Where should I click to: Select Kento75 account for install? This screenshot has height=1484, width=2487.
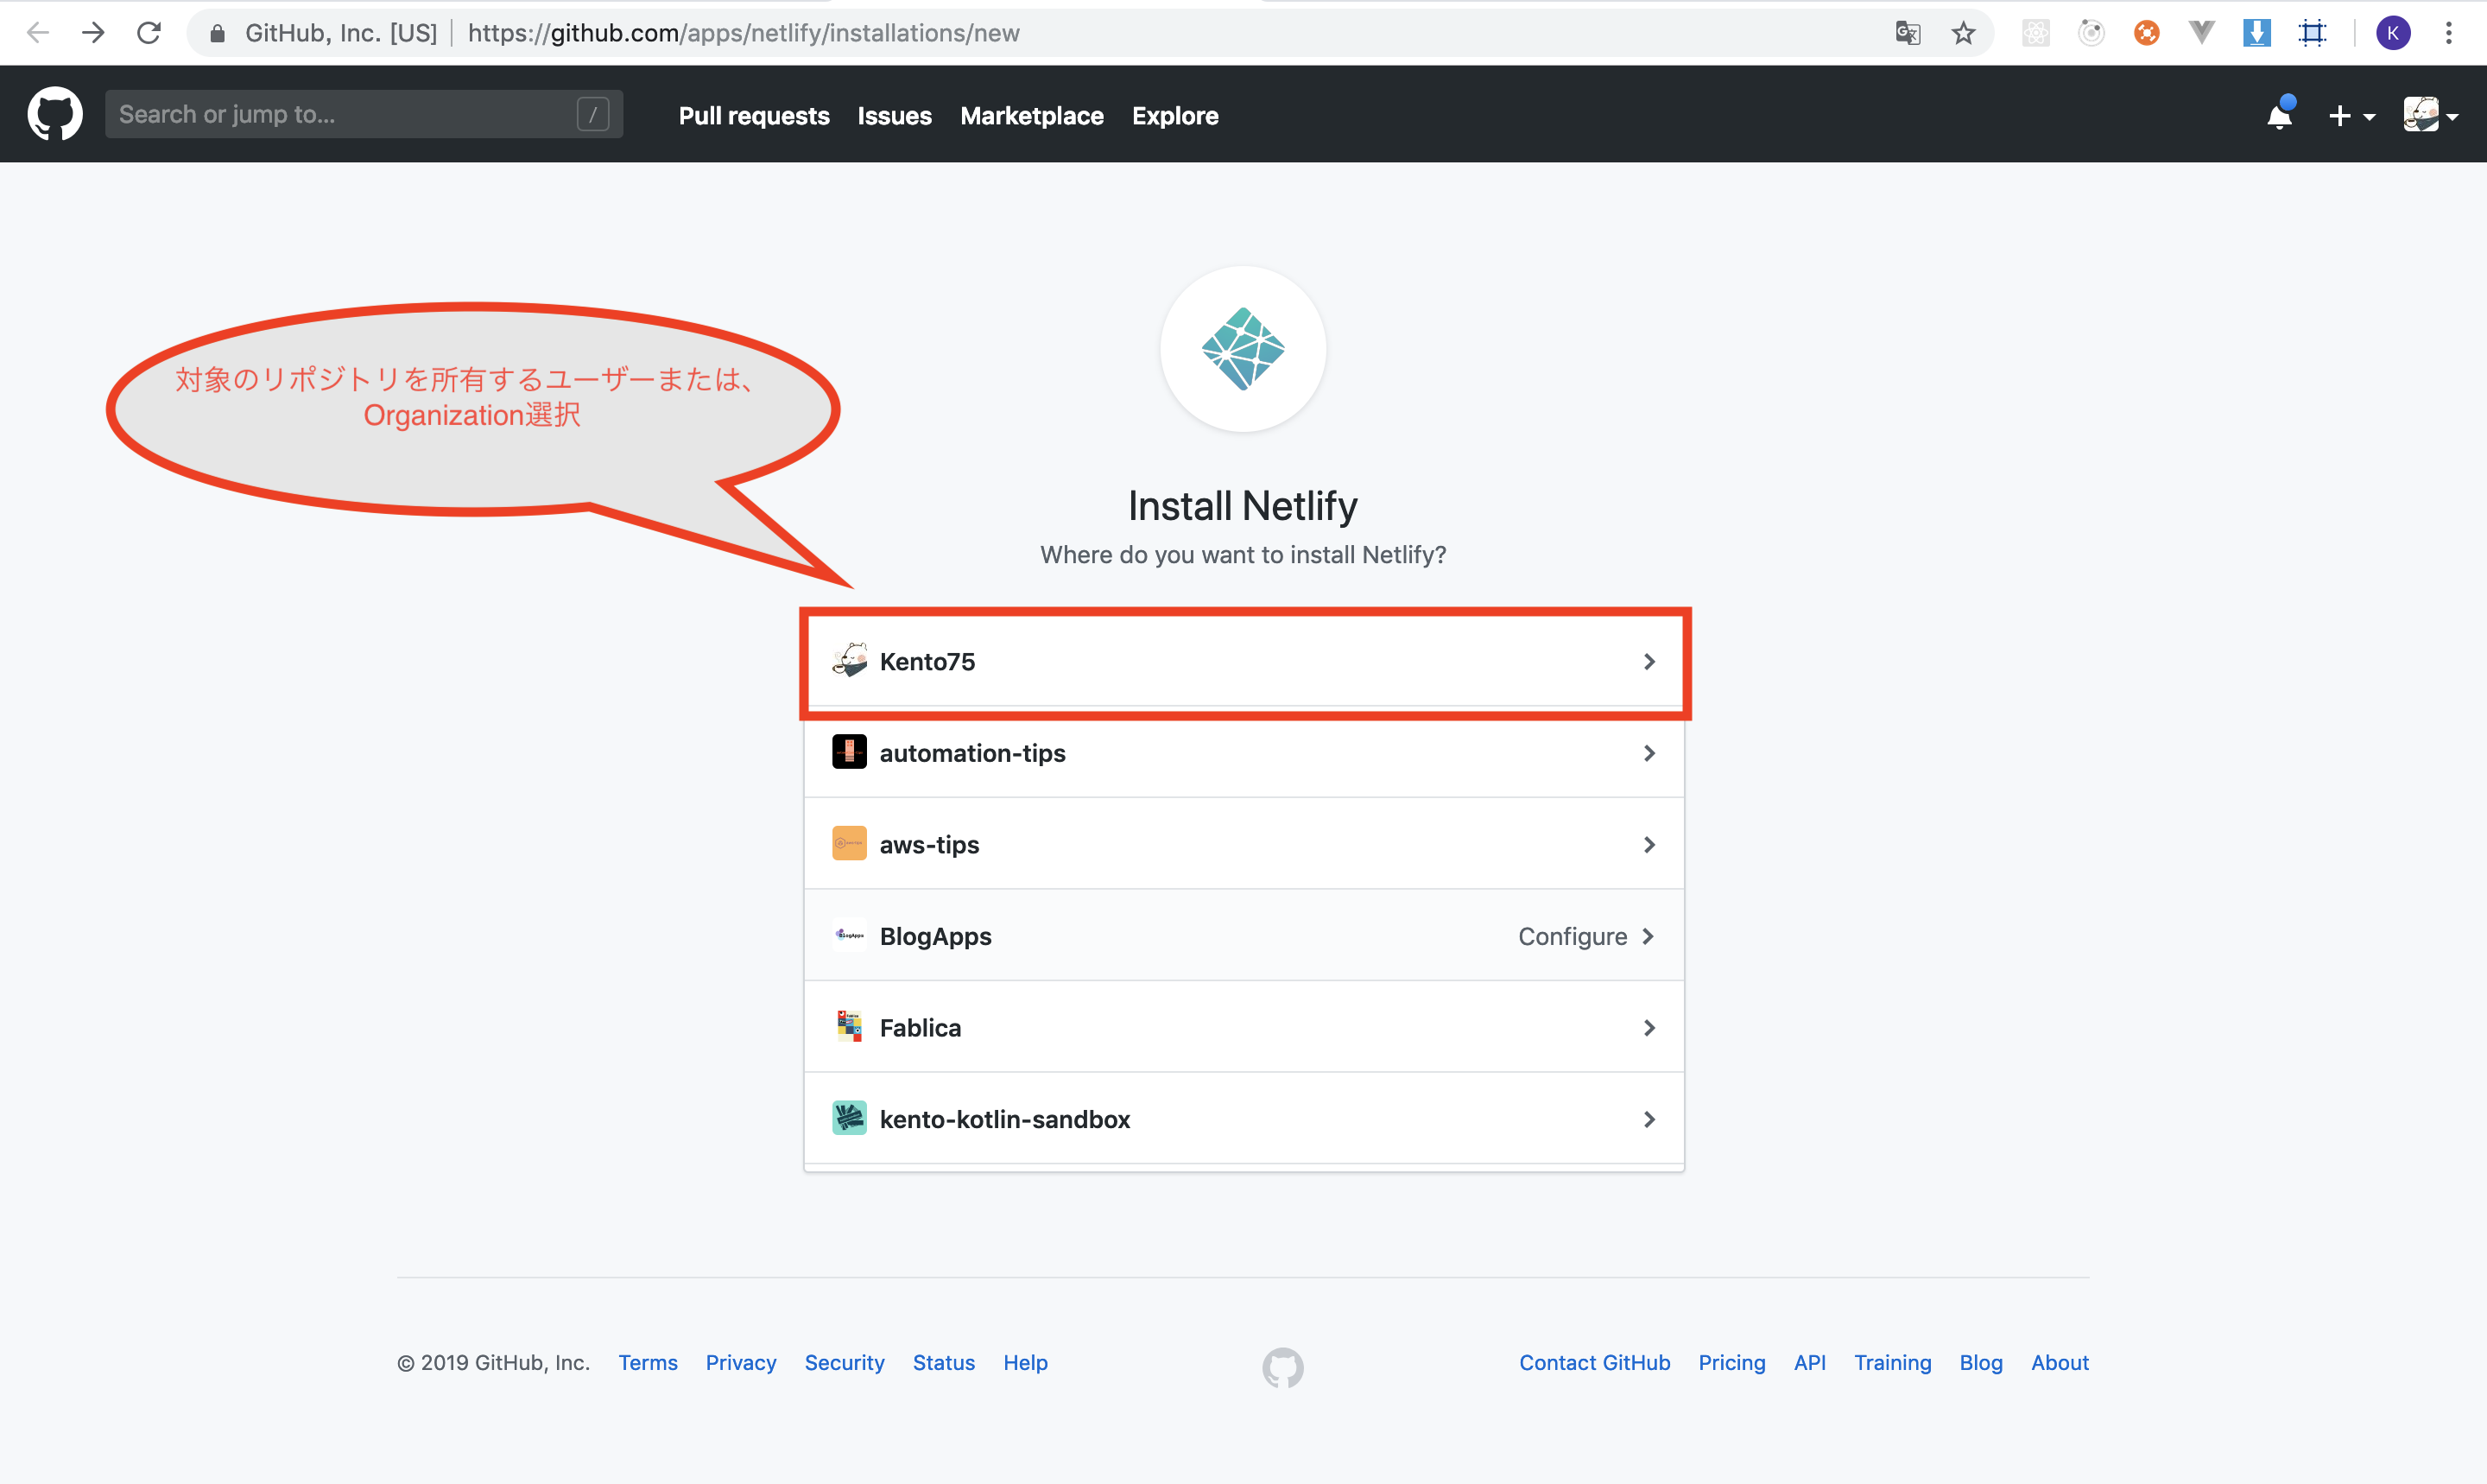[x=1243, y=662]
